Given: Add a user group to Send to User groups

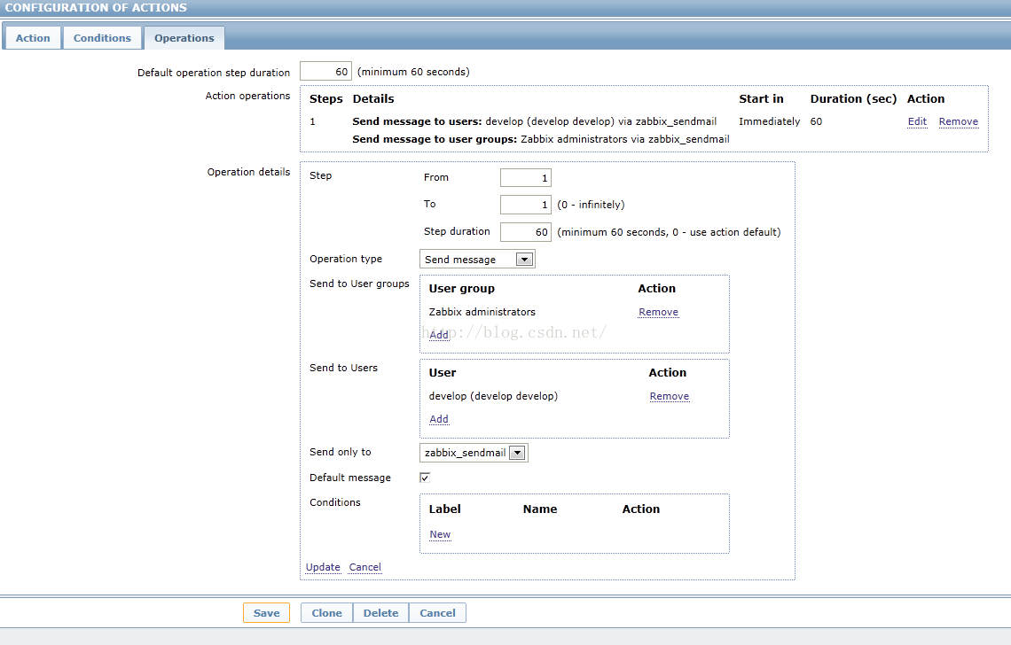Looking at the screenshot, I should click(439, 334).
